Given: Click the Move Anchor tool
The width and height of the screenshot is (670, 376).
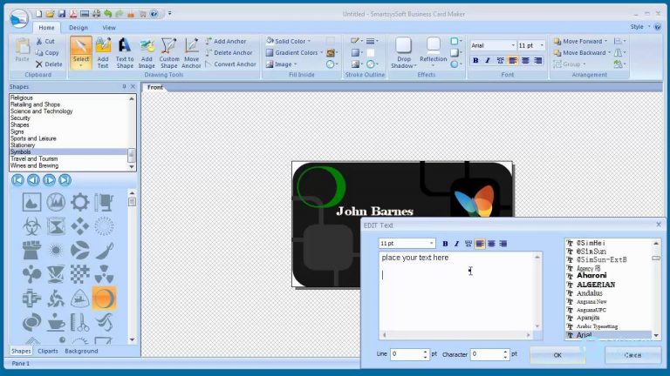Looking at the screenshot, I should click(x=191, y=52).
